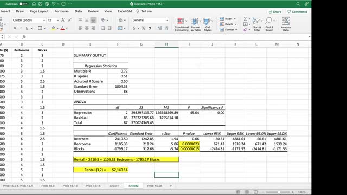Switch to the Formulas tab

click(61, 11)
